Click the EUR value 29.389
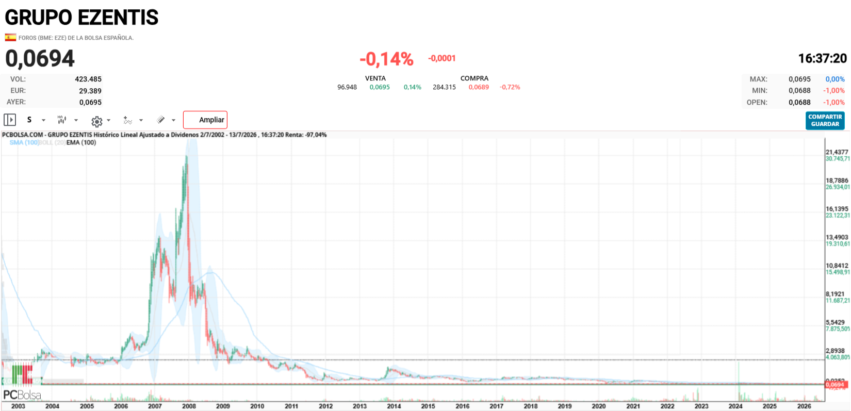This screenshot has width=851, height=411. [x=90, y=91]
